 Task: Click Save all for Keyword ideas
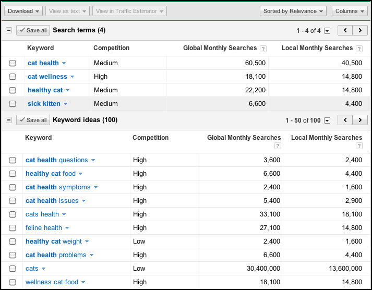pyautogui.click(x=33, y=120)
